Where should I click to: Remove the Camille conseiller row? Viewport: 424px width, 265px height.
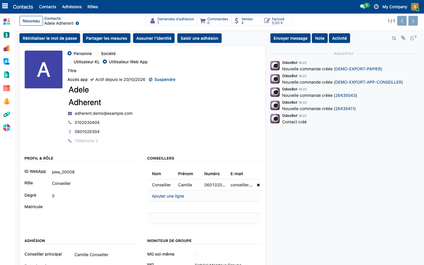[258, 185]
